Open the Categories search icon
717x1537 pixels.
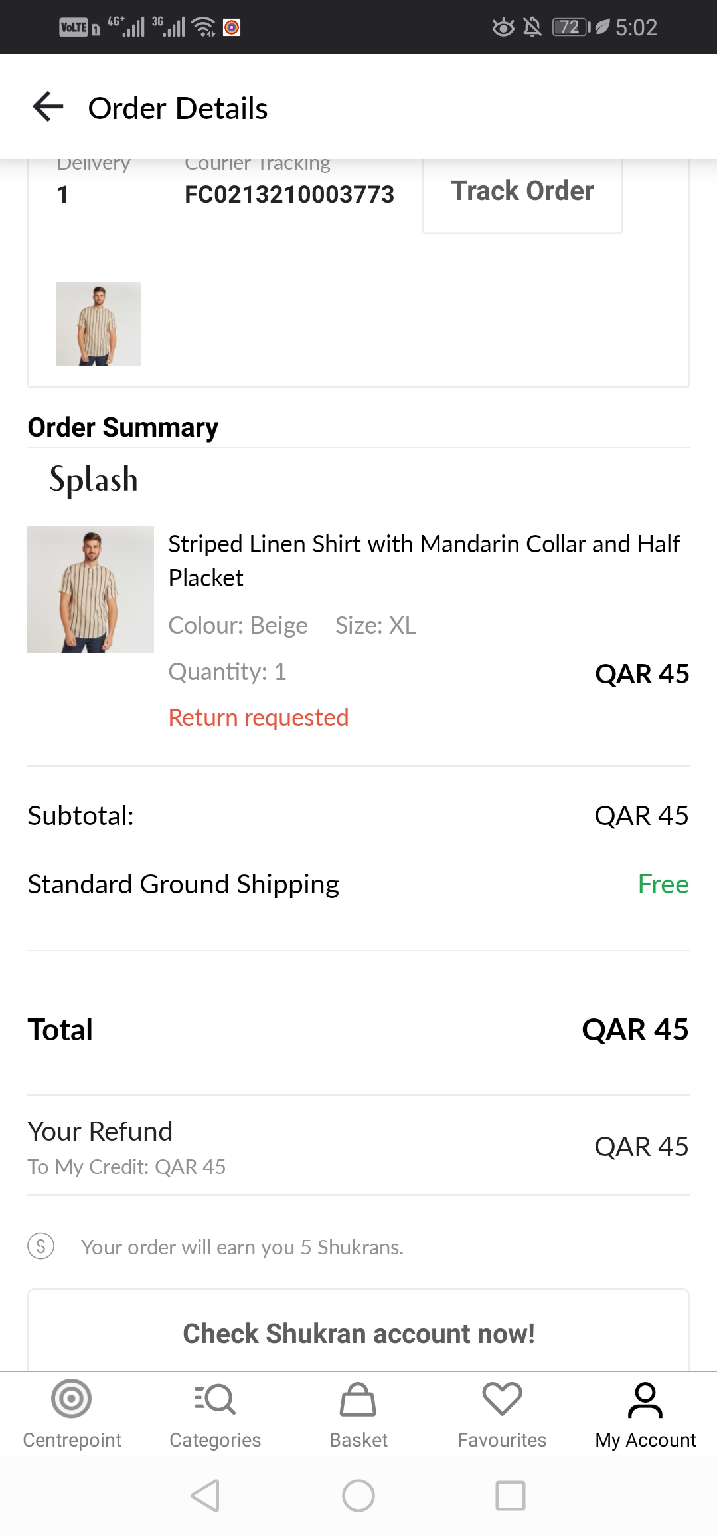(x=215, y=1399)
